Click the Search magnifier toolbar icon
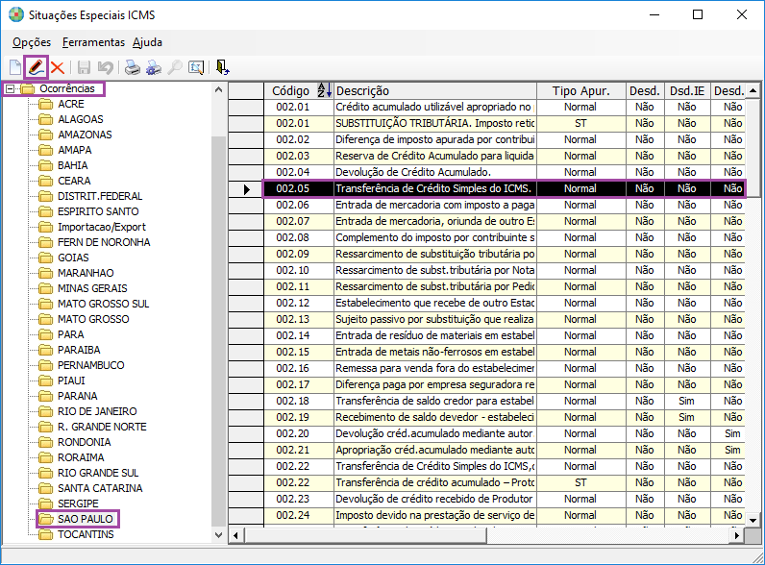Viewport: 765px width, 565px height. coord(175,67)
